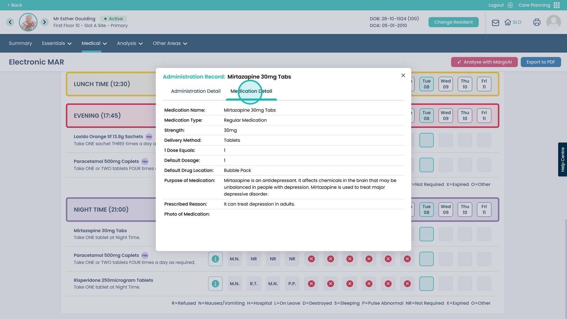Viewport: 567px width, 319px height.
Task: Click info icon for night Paracetamol row
Action: click(x=215, y=259)
